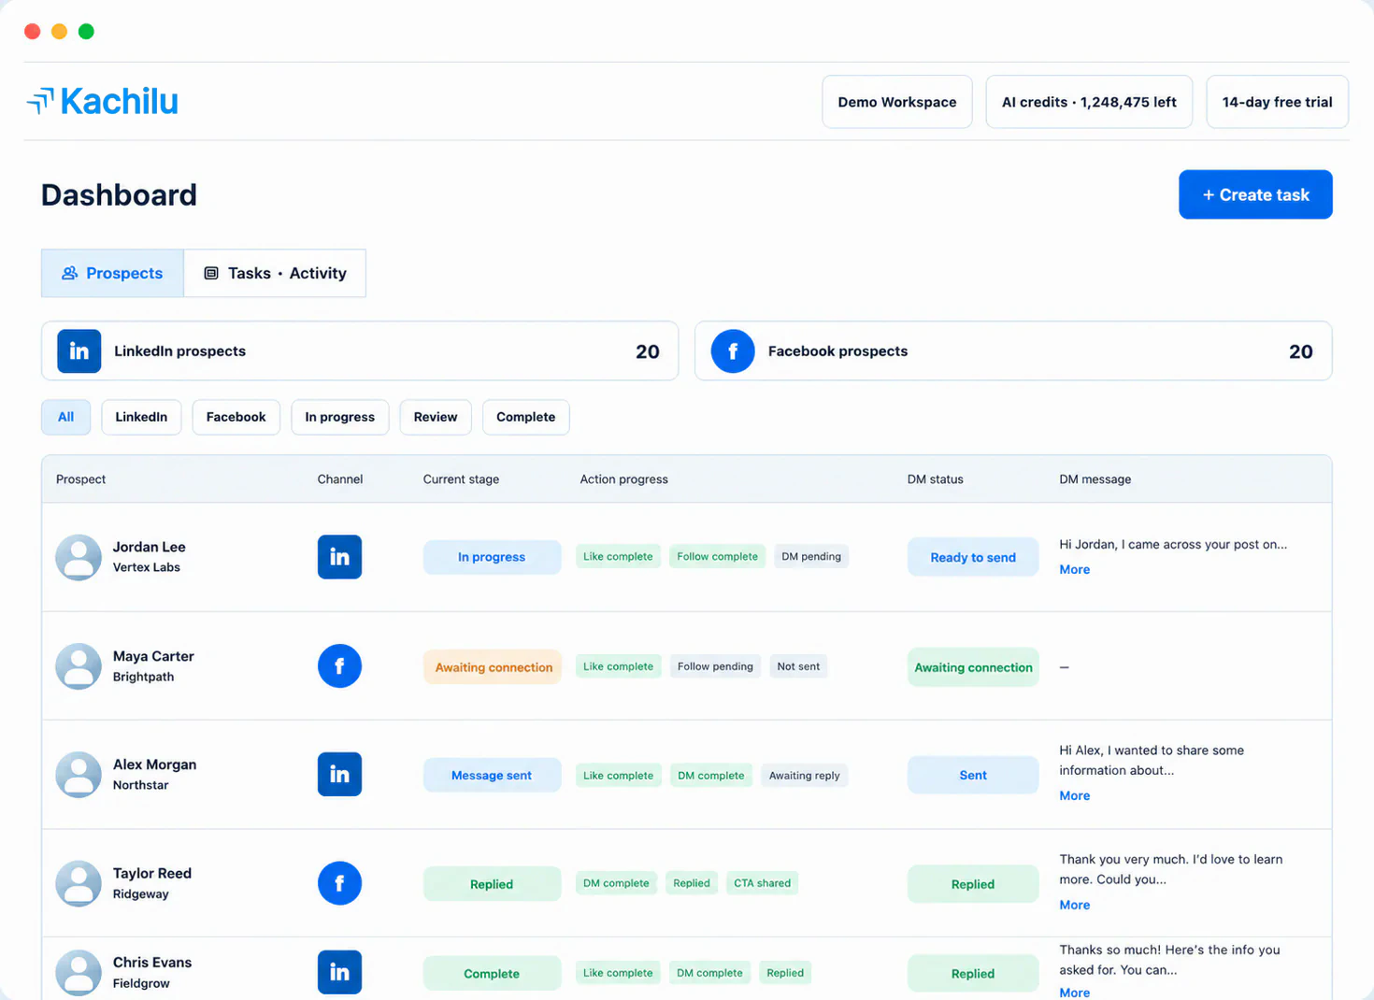Click the Jordan Lee prospect name

(x=149, y=547)
